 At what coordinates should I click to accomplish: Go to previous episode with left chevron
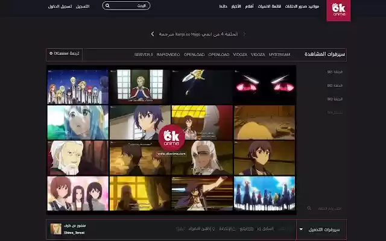coord(153,34)
